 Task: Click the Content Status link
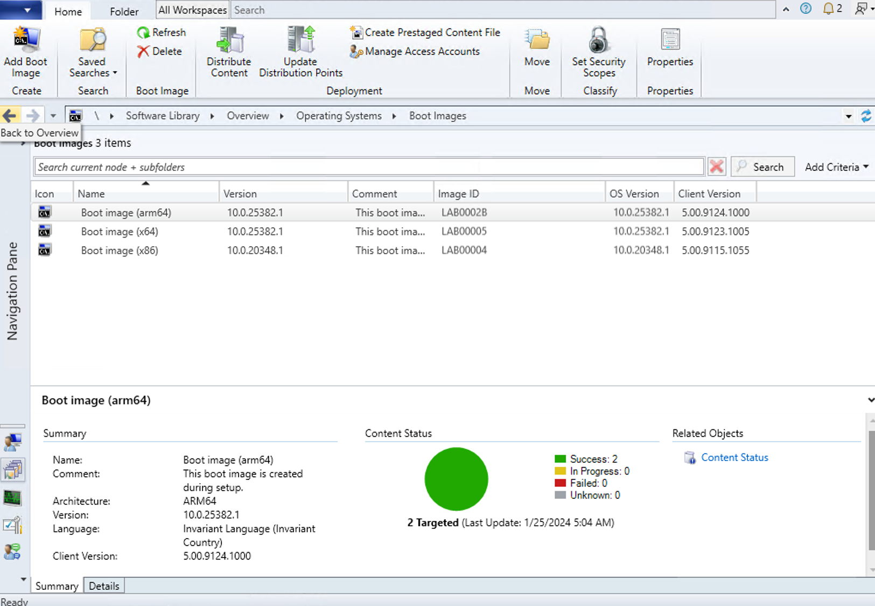tap(734, 457)
